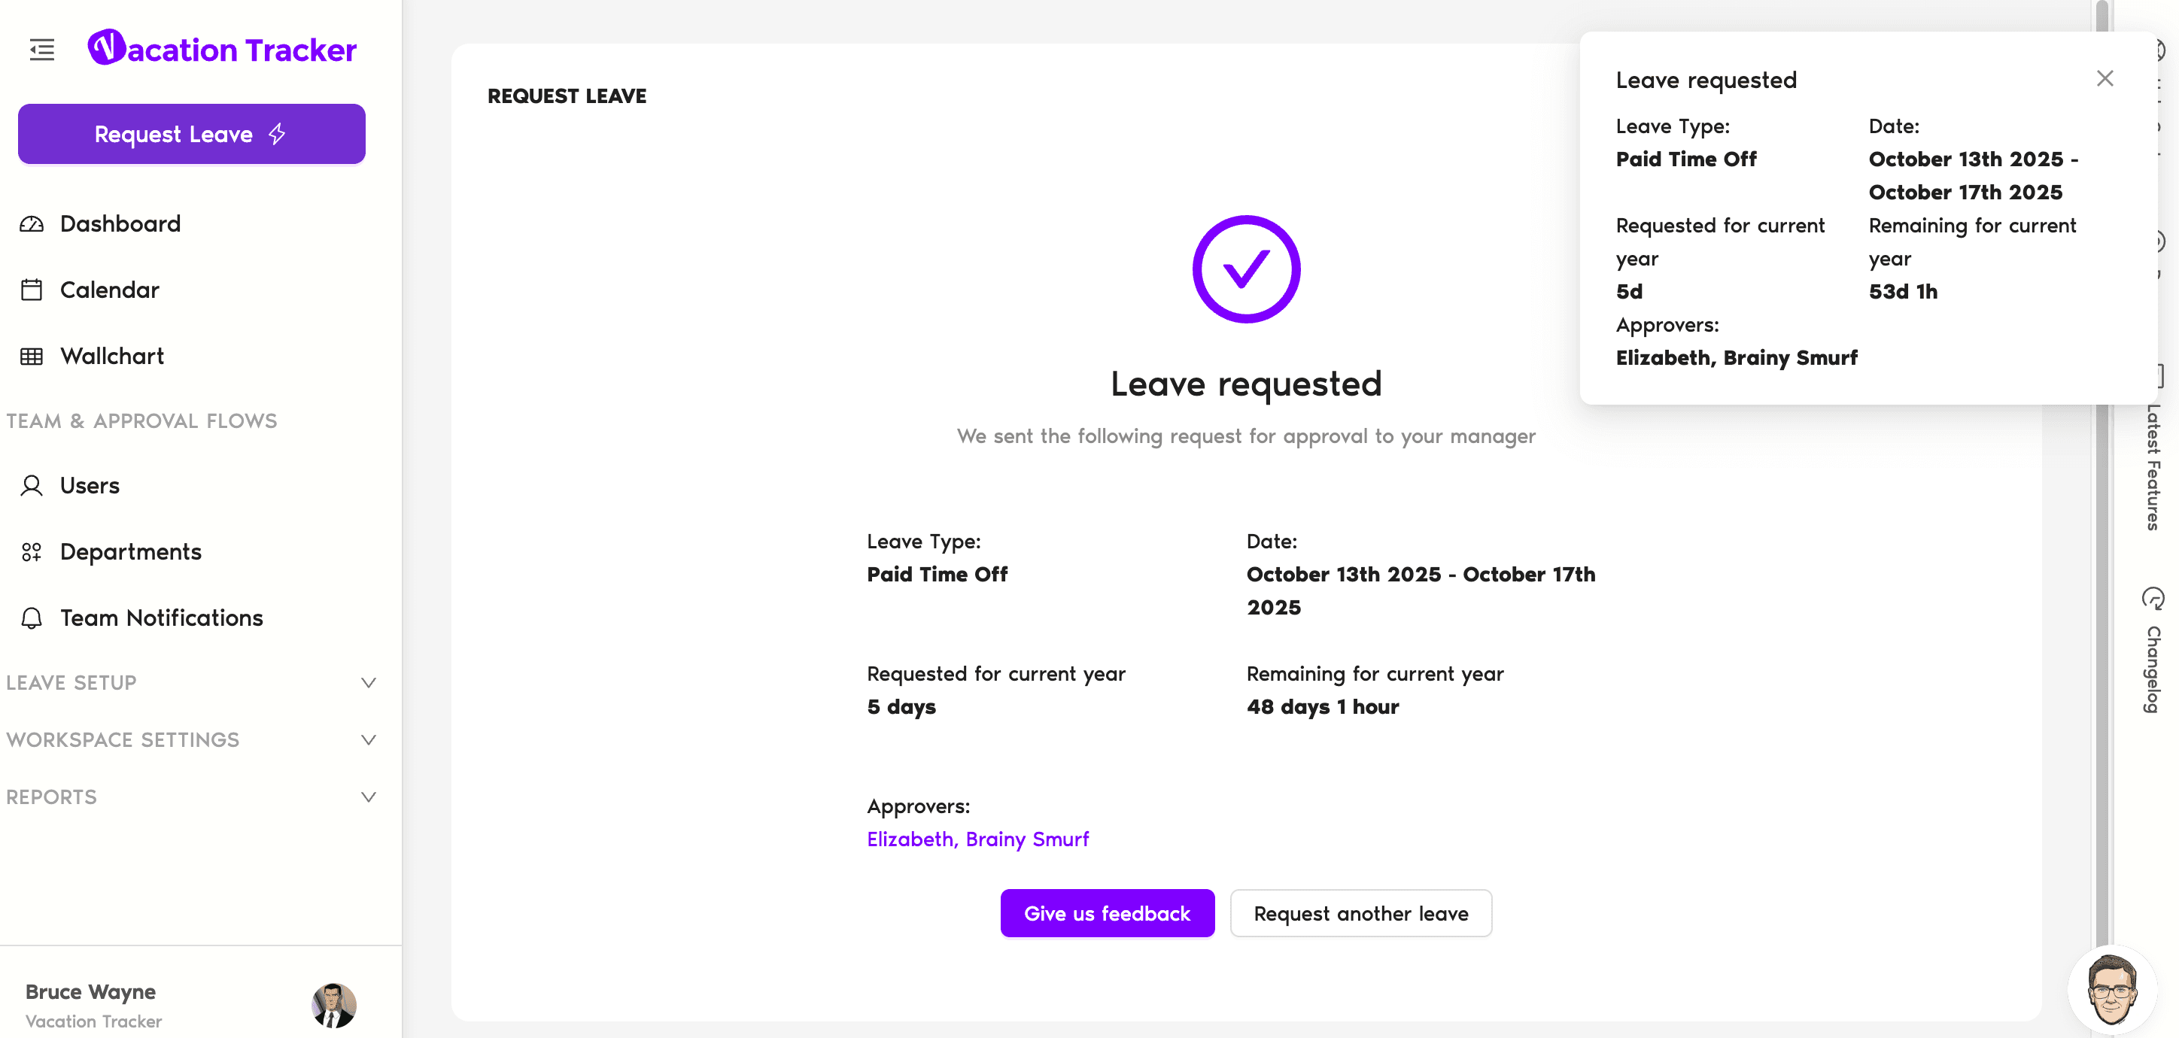2179x1038 pixels.
Task: Click the Wallchart grid icon
Action: (x=32, y=357)
